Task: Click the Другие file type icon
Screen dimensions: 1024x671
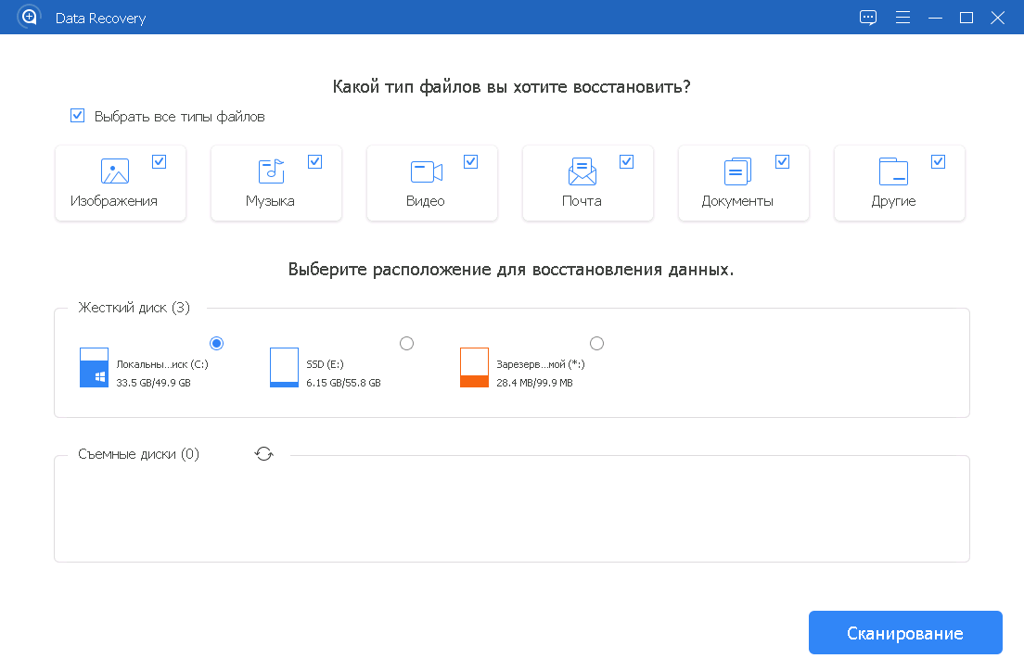Action: pos(893,171)
